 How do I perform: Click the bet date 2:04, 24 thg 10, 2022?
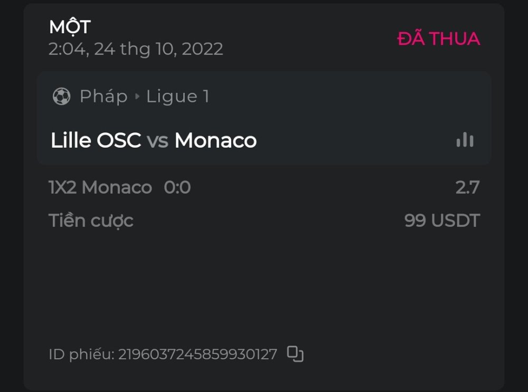point(136,49)
